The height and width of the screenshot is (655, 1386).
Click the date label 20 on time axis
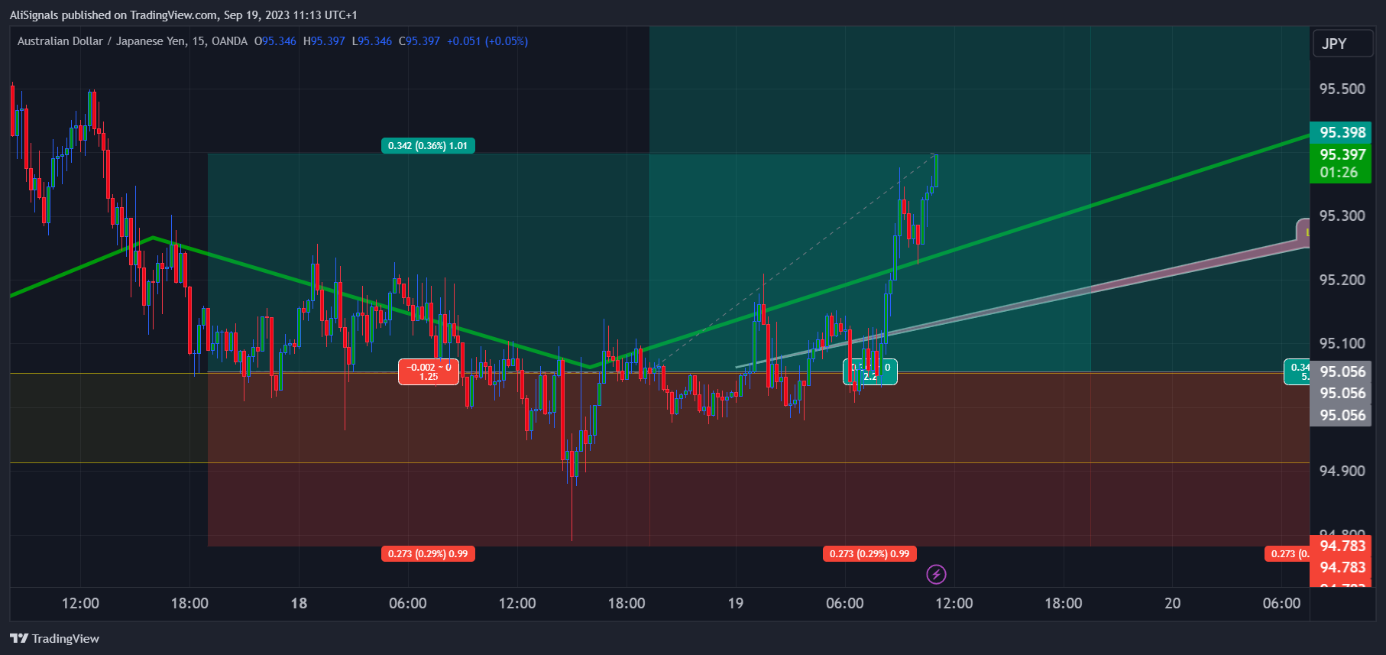click(1173, 603)
